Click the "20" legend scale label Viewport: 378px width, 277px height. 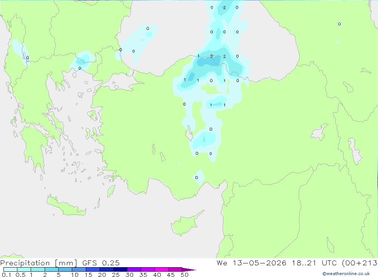tap(102, 275)
